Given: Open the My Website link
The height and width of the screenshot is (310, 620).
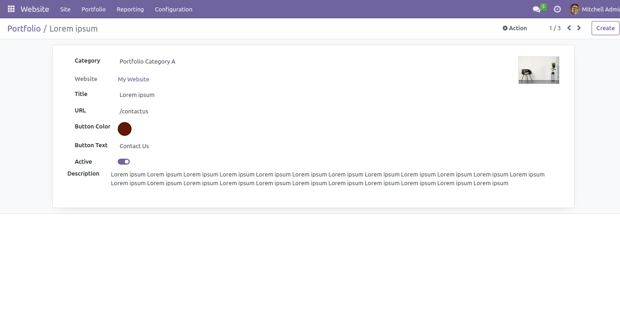Looking at the screenshot, I should (x=133, y=79).
